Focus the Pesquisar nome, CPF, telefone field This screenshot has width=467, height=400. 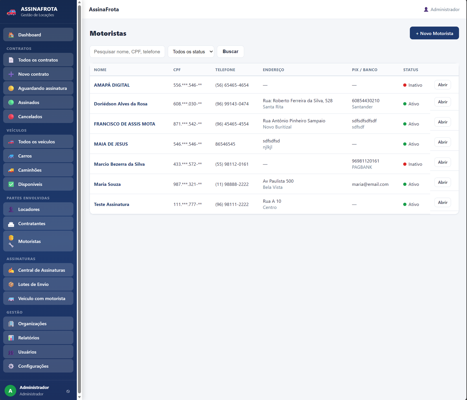click(127, 52)
